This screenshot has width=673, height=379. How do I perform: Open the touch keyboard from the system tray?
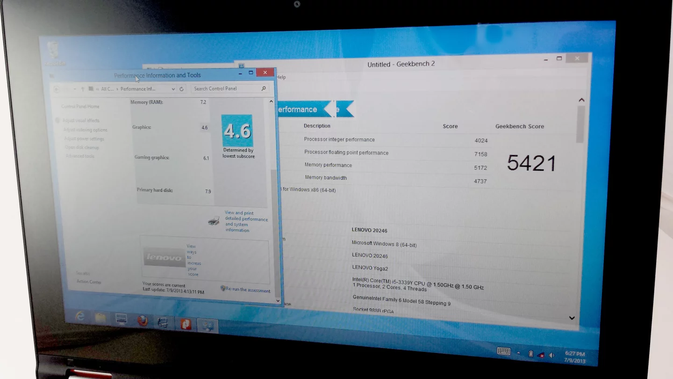(503, 351)
